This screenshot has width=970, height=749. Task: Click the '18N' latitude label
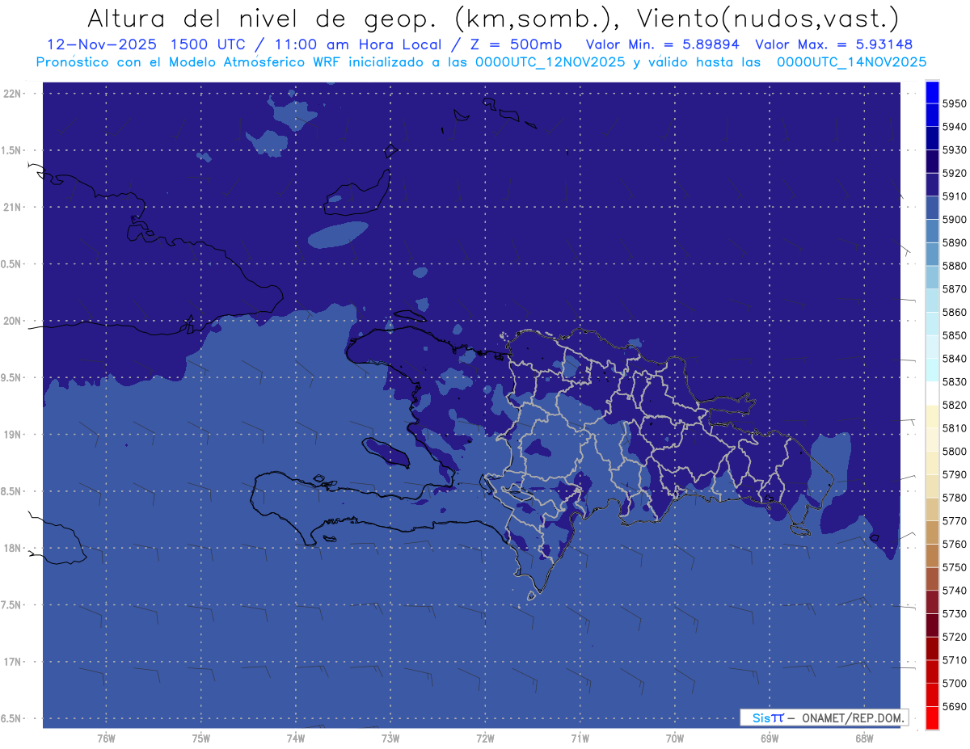click(11, 548)
